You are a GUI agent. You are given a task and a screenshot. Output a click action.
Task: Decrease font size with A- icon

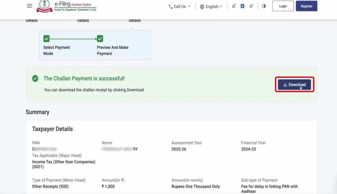coord(234,6)
